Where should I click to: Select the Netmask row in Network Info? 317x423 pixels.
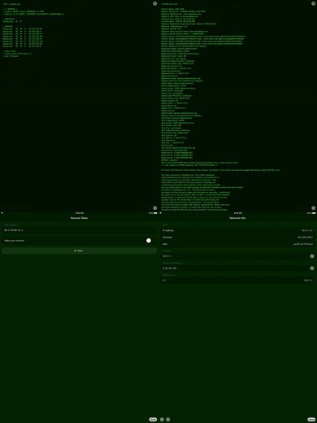coord(237,238)
